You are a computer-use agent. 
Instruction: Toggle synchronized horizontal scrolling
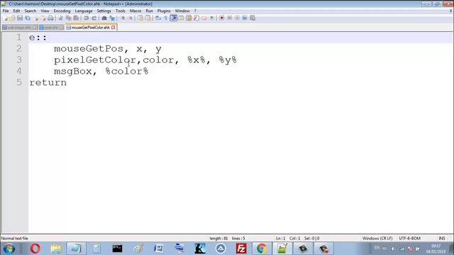148,18
